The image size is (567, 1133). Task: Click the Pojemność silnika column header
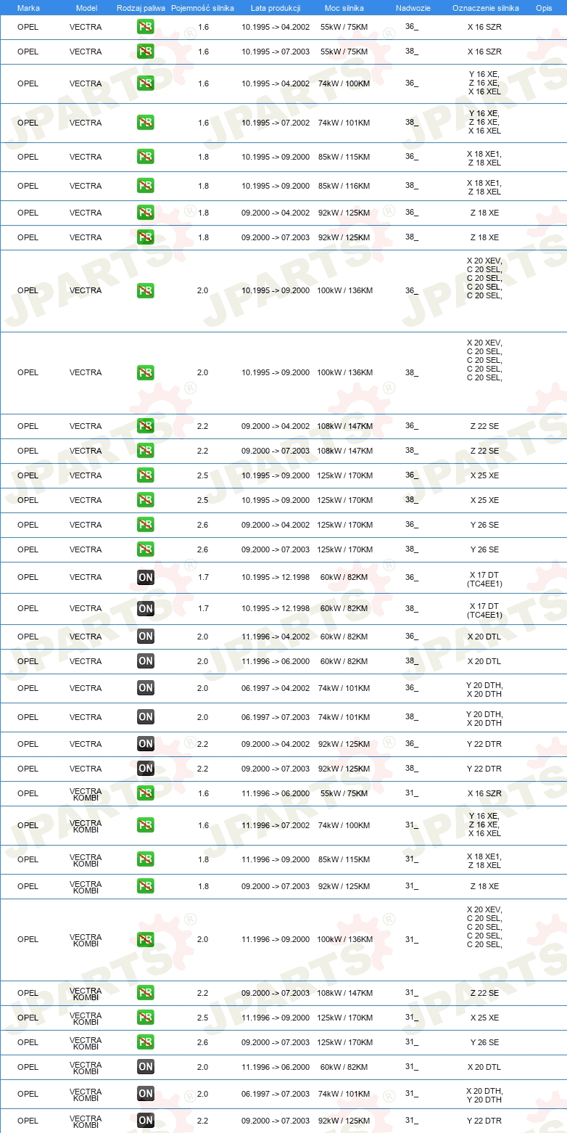pyautogui.click(x=202, y=8)
